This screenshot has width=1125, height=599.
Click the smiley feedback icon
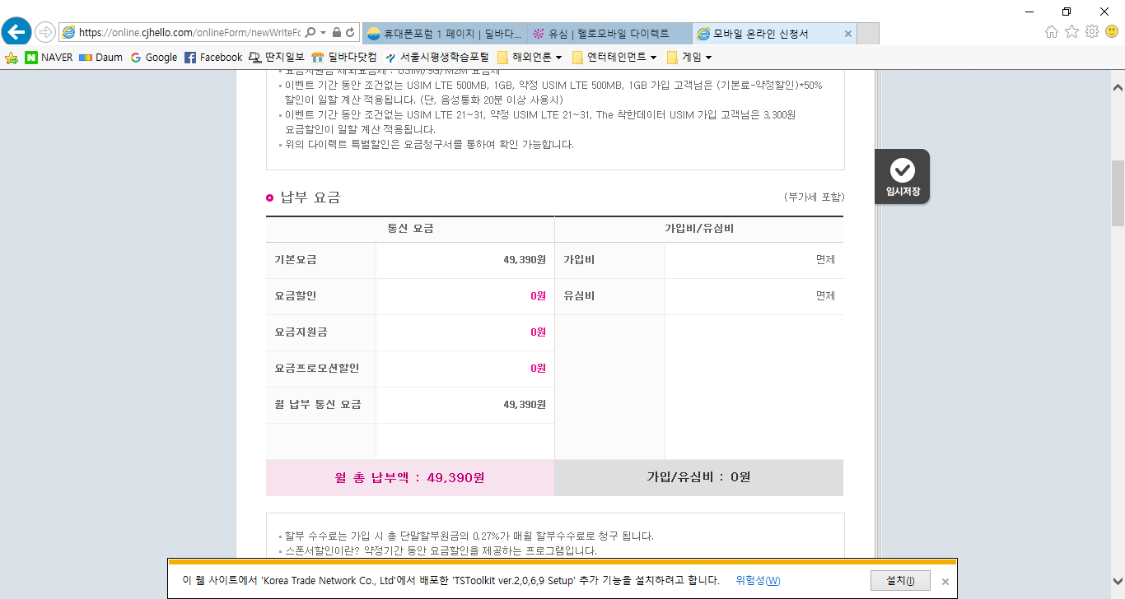(1112, 32)
